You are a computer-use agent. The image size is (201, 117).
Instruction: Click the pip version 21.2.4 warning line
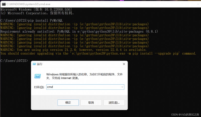tap(73, 50)
